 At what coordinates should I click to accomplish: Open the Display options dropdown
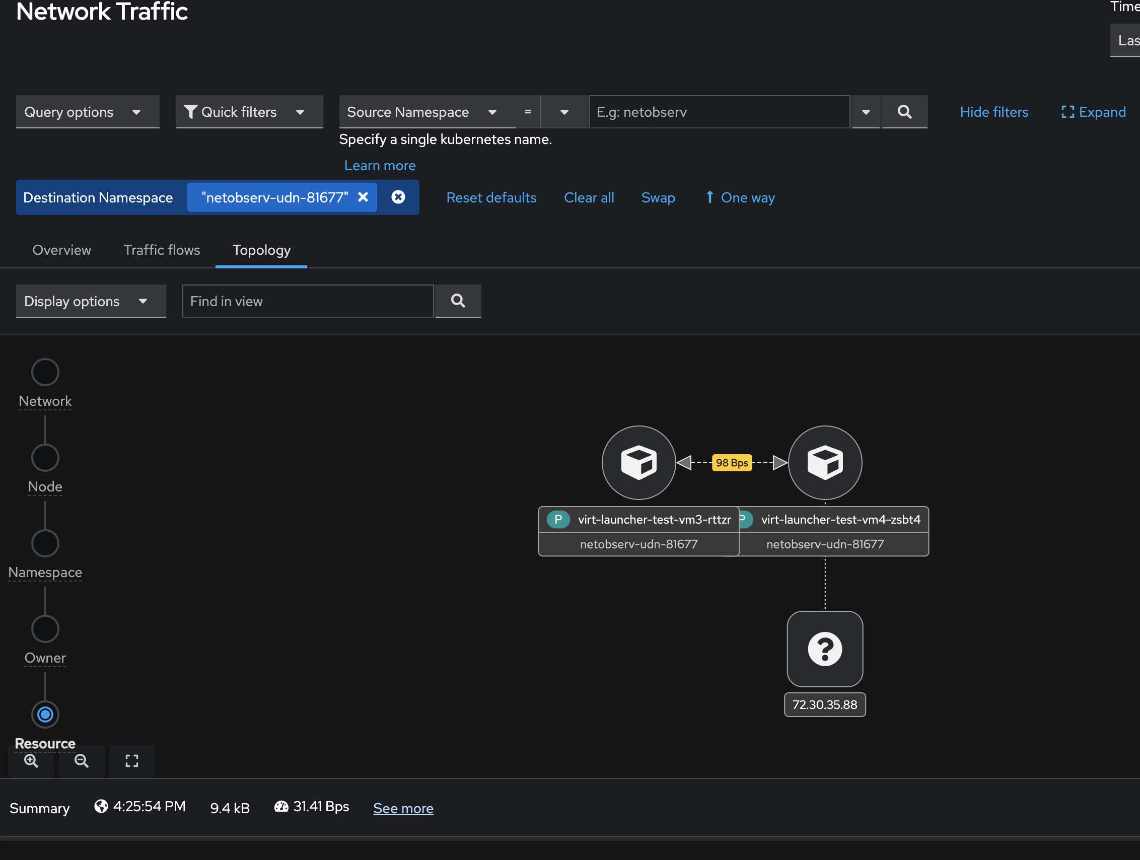point(91,301)
